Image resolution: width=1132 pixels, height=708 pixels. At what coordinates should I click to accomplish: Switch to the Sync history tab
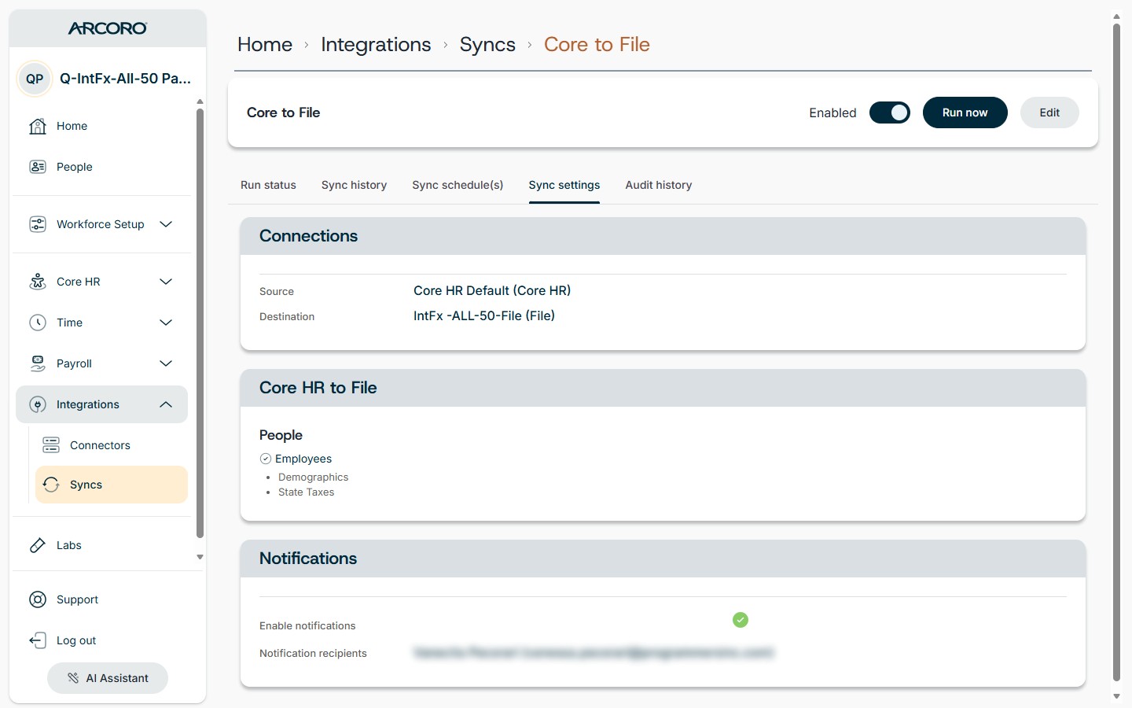tap(354, 185)
